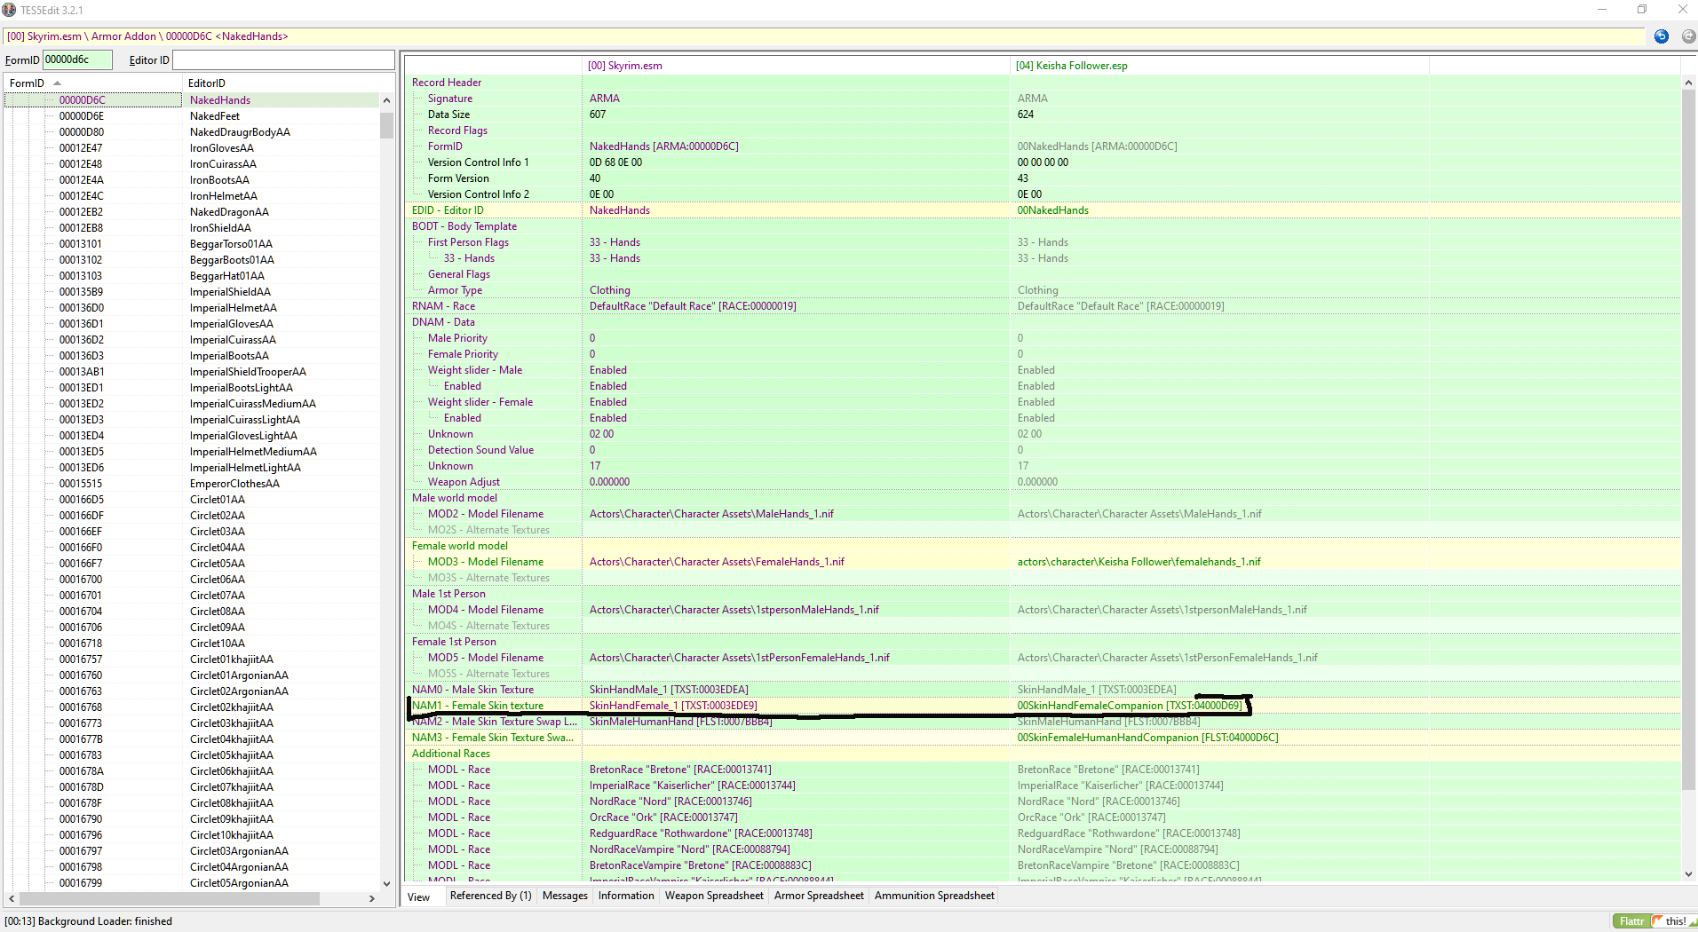
Task: Focus the Editor ID input field
Action: tap(283, 59)
